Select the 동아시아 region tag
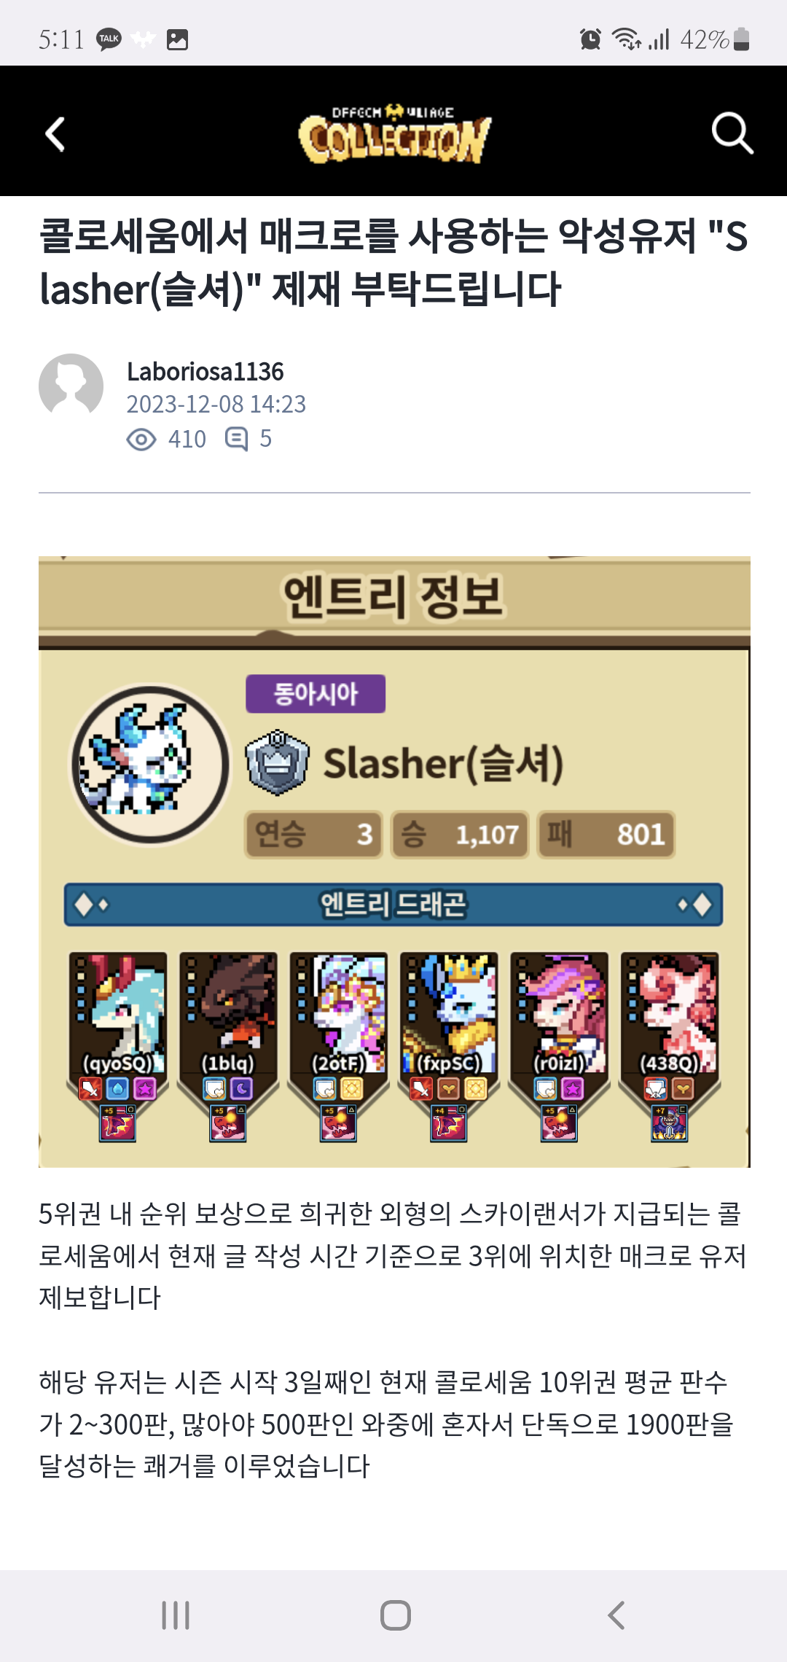787x1662 pixels. click(316, 693)
